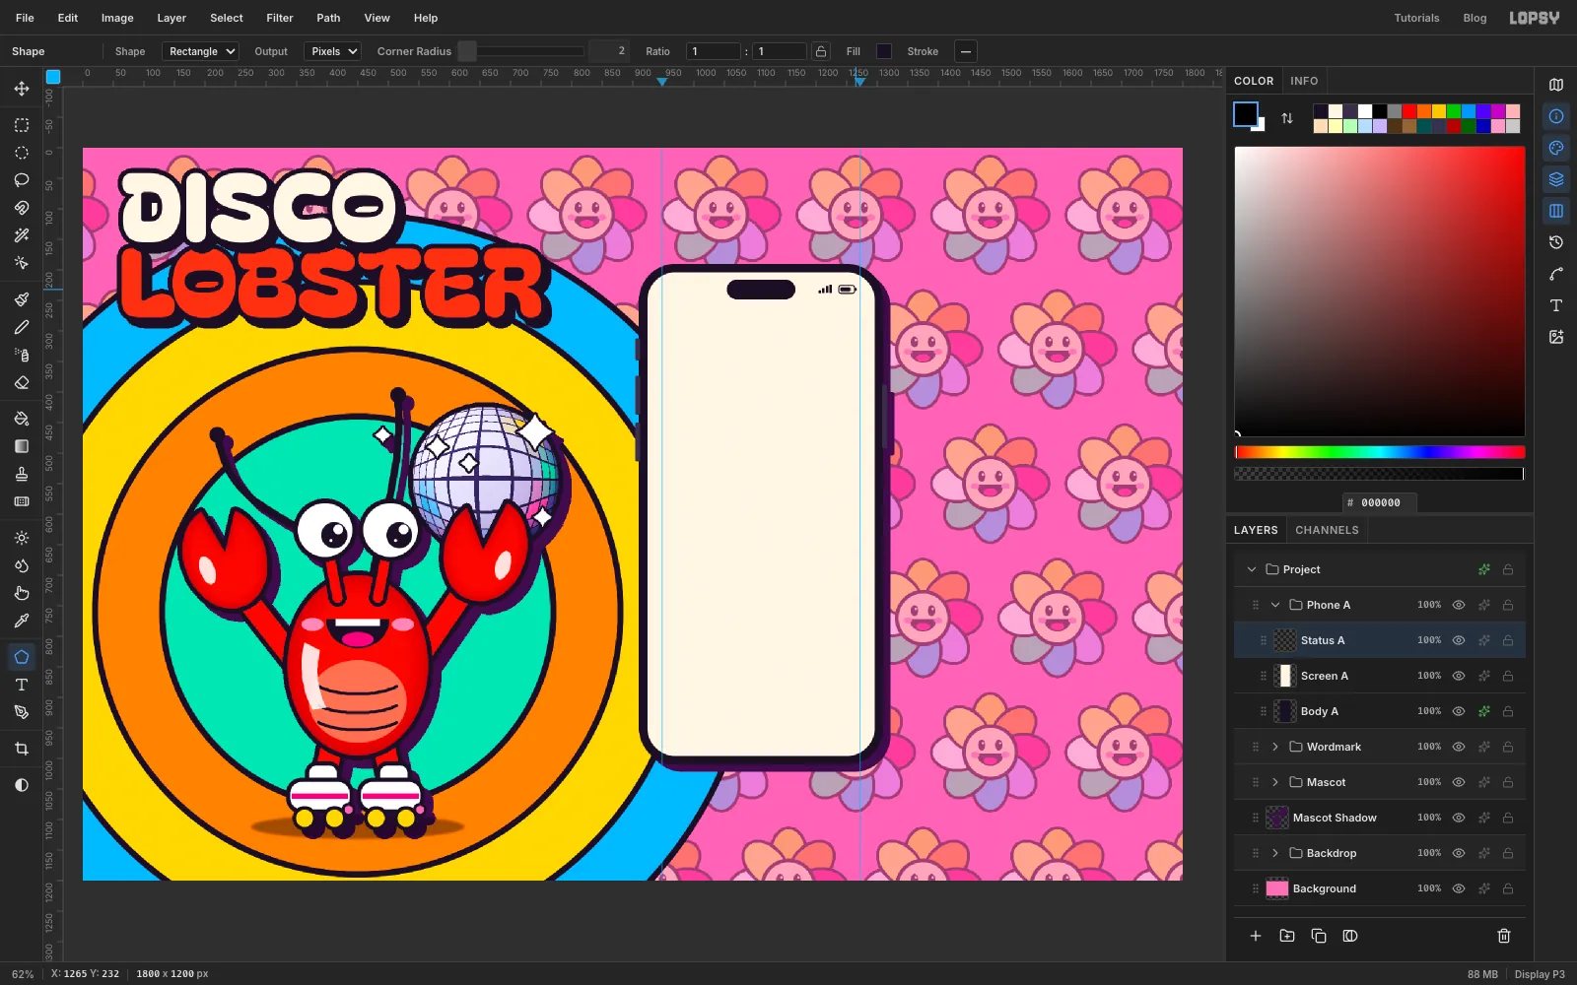The image size is (1577, 985).
Task: Create a new layer folder
Action: [x=1287, y=936]
